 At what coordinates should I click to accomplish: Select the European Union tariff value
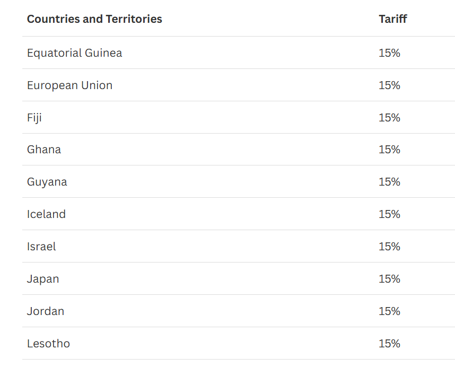(389, 85)
